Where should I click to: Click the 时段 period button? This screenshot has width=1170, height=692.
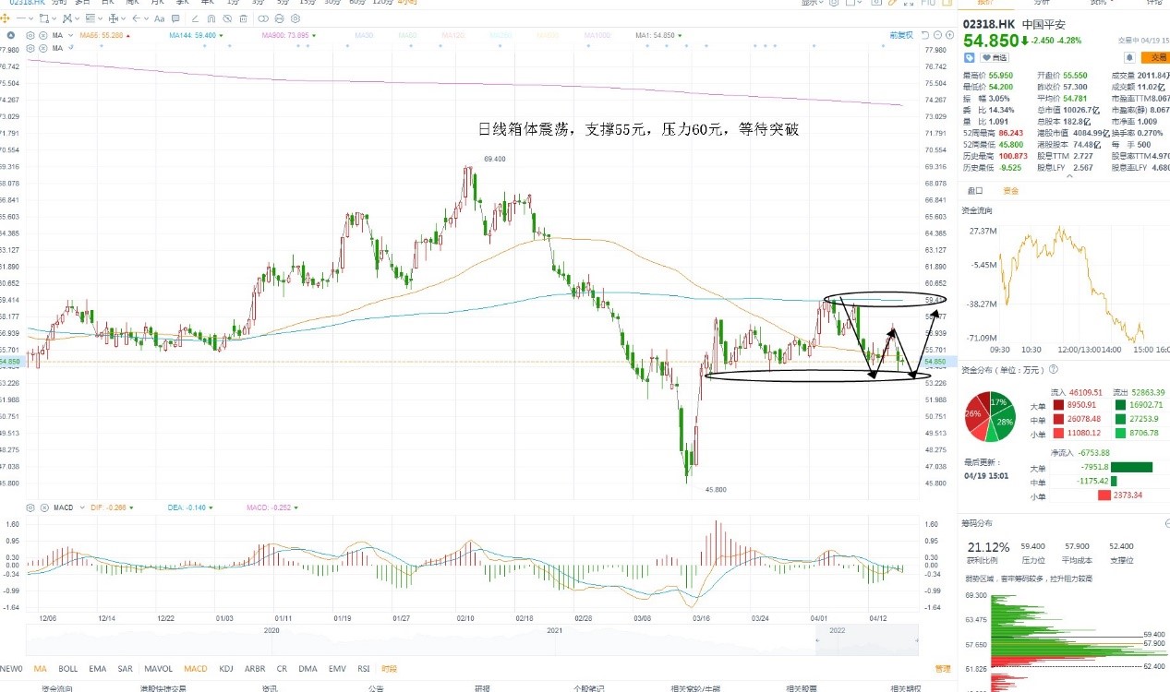pos(389,669)
